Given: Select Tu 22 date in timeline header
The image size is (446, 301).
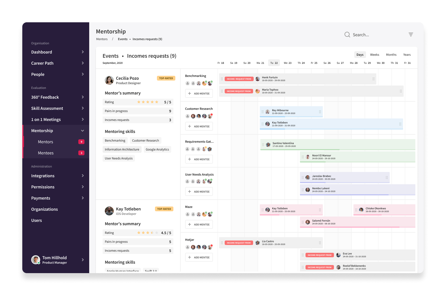Looking at the screenshot, I should coord(274,63).
